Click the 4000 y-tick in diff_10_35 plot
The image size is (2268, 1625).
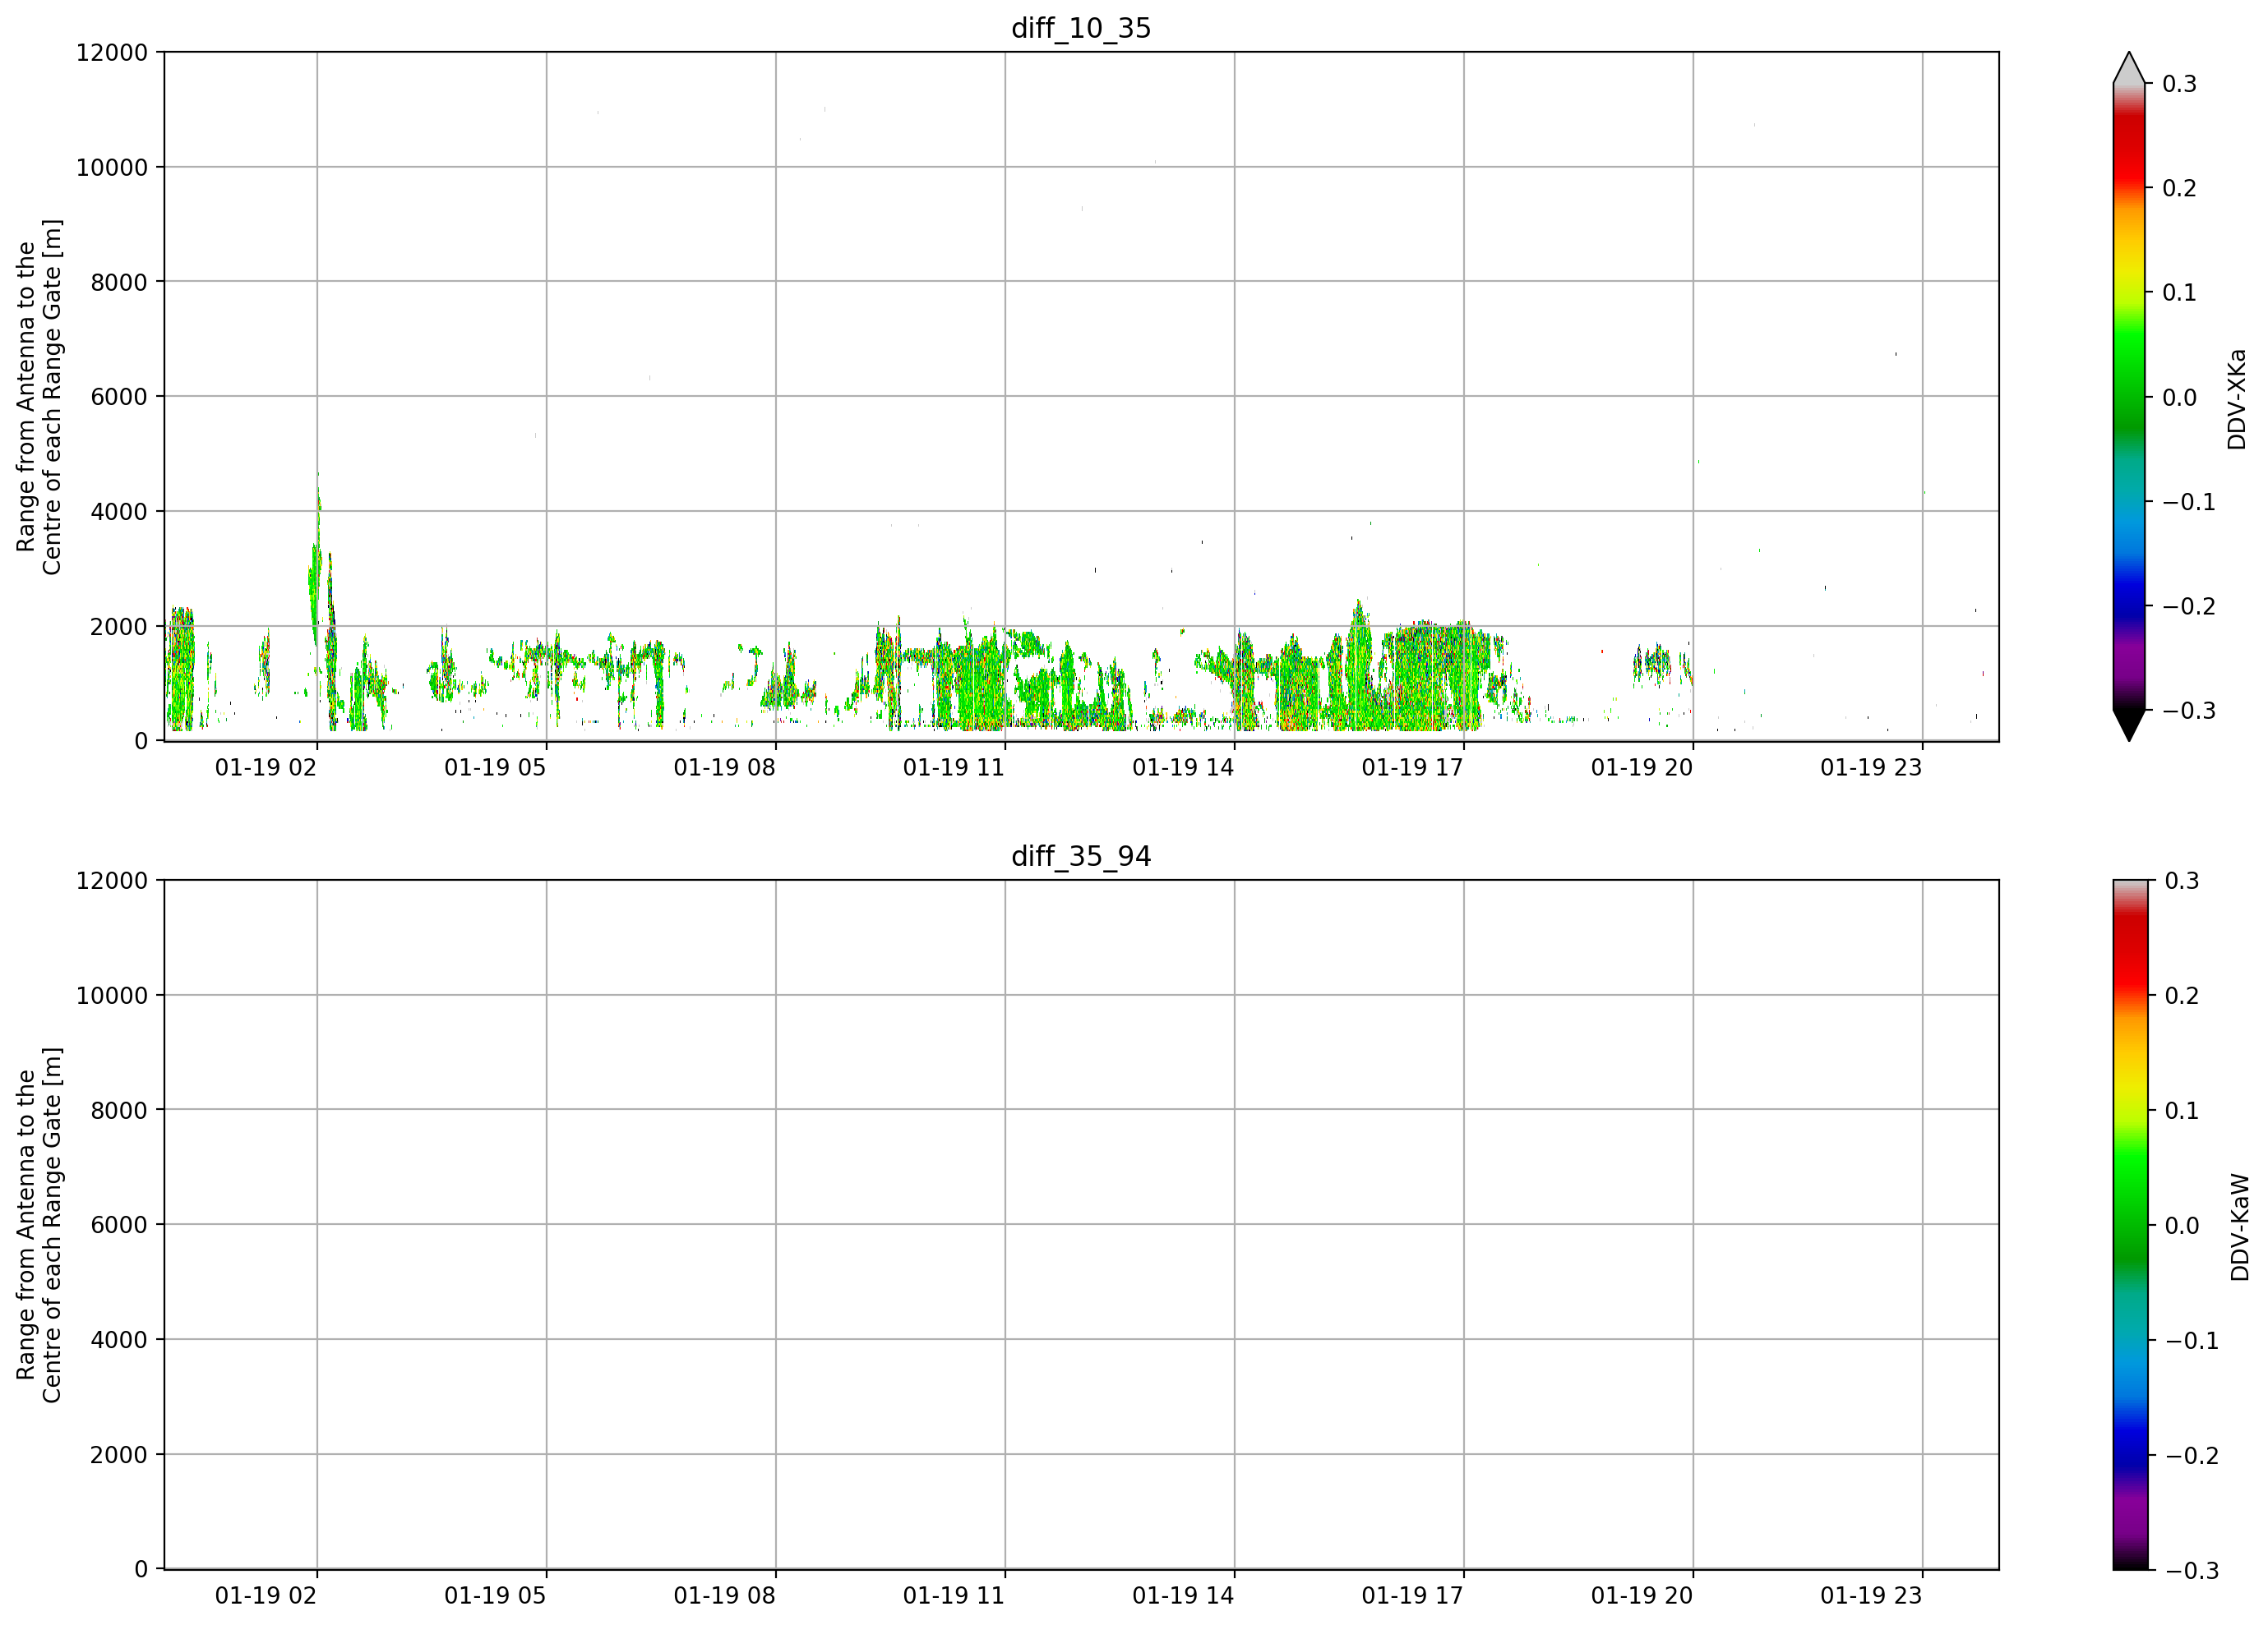(x=119, y=512)
